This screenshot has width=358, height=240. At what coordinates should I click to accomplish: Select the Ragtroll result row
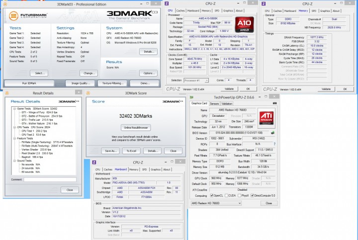click(x=32, y=157)
